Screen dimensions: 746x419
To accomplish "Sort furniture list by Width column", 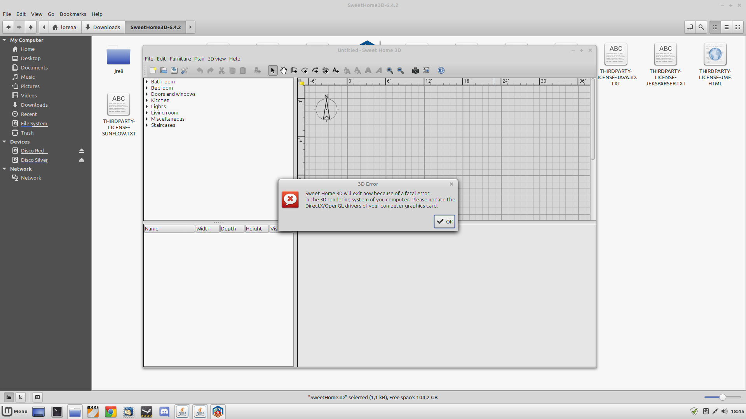I will click(207, 229).
